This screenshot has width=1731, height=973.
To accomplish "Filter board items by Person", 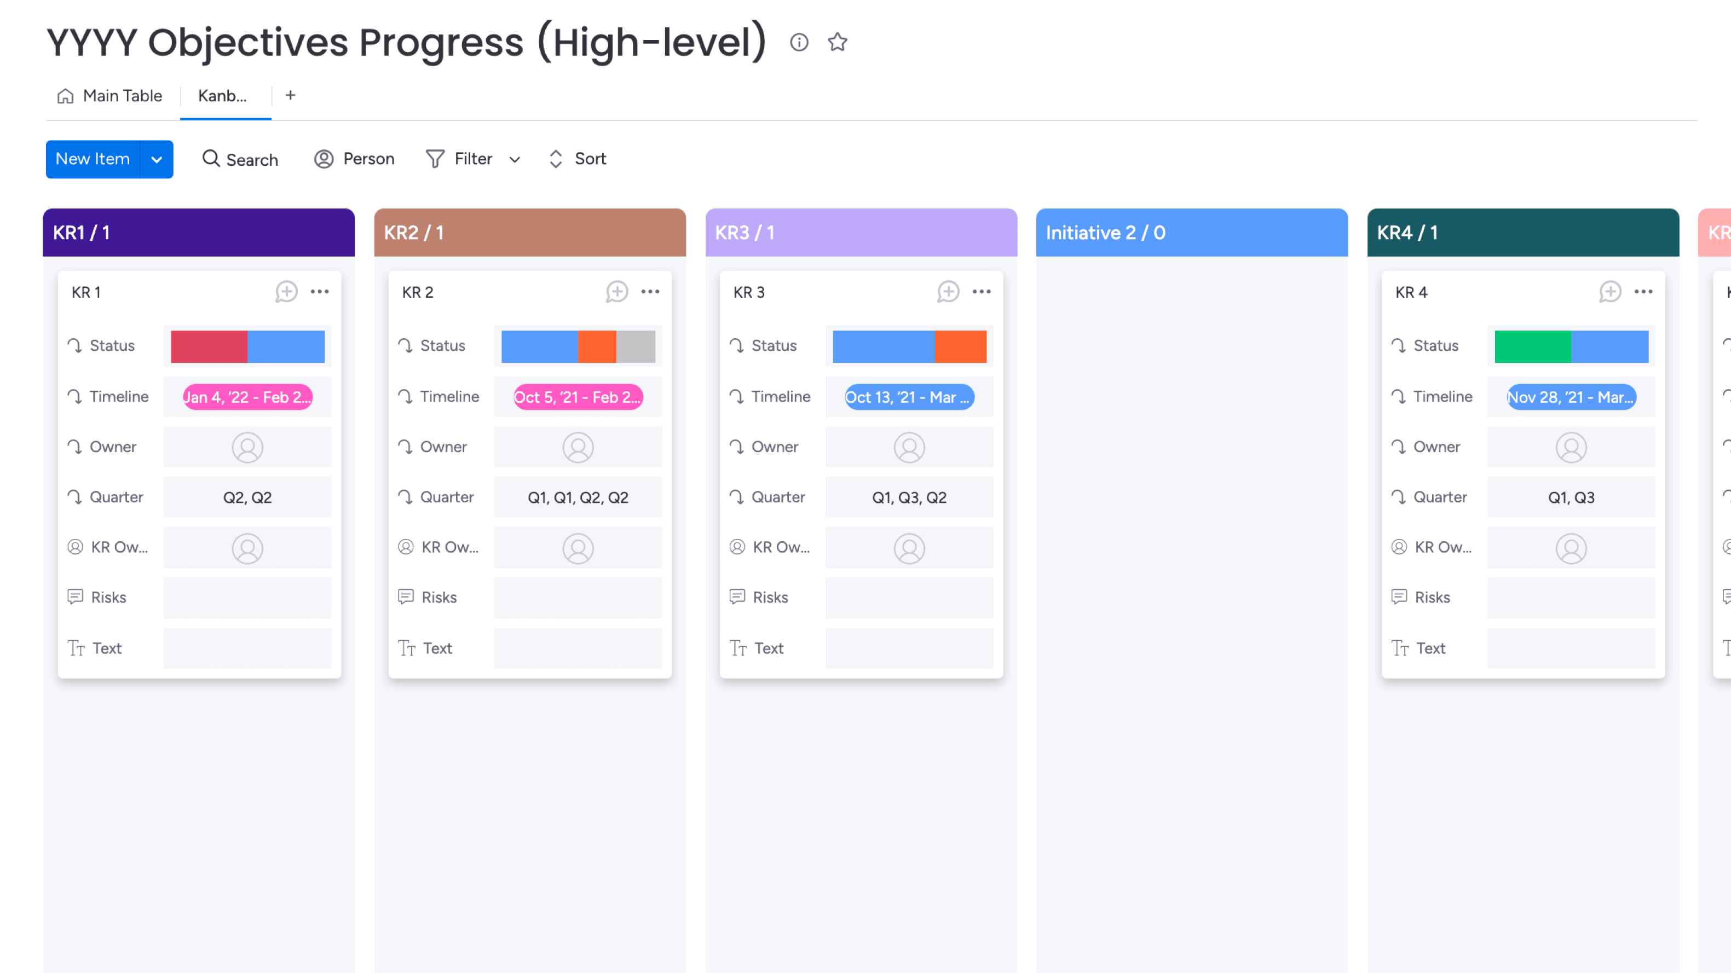I will coord(355,159).
